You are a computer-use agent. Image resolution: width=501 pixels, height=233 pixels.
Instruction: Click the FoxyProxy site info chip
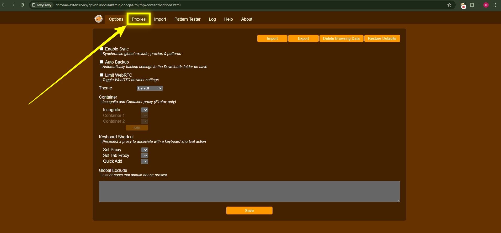[x=42, y=5]
